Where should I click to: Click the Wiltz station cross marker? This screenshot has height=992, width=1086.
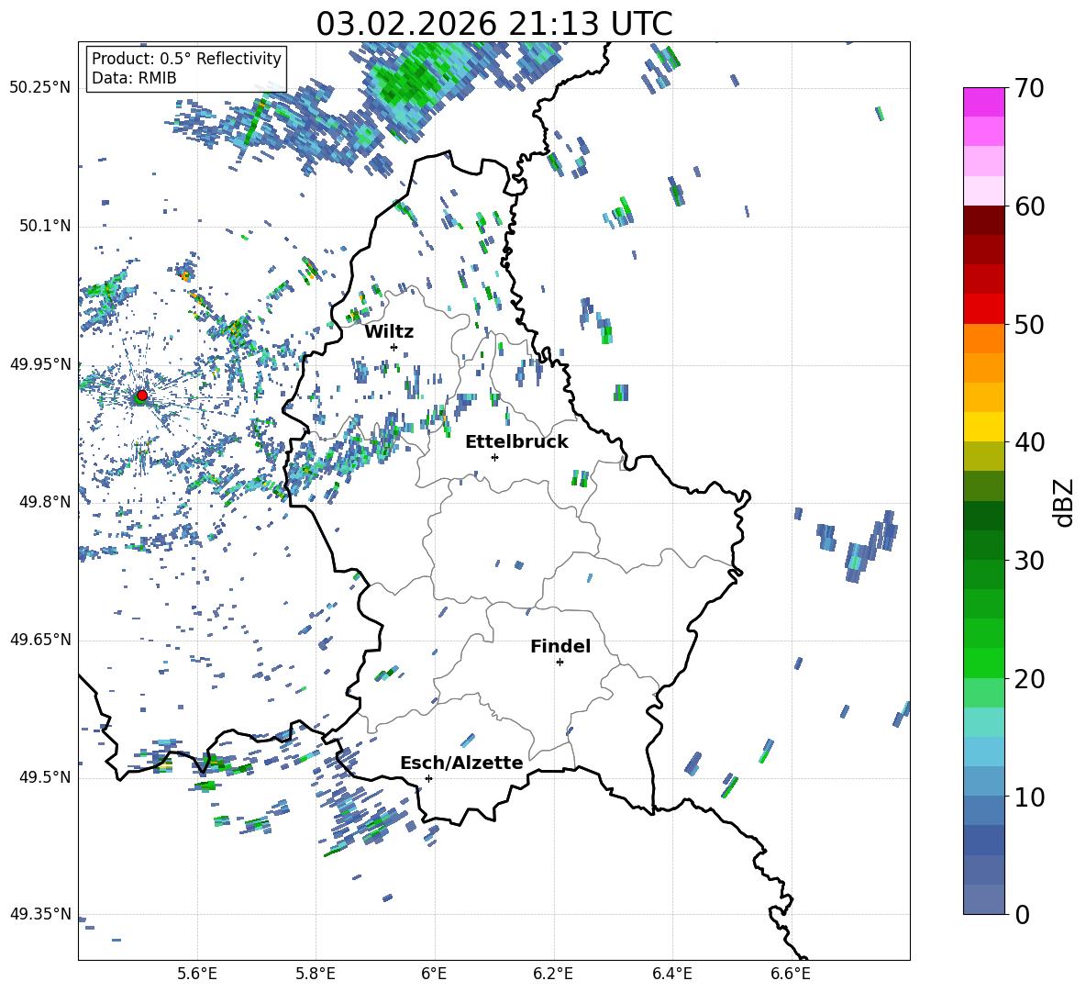pyautogui.click(x=393, y=347)
